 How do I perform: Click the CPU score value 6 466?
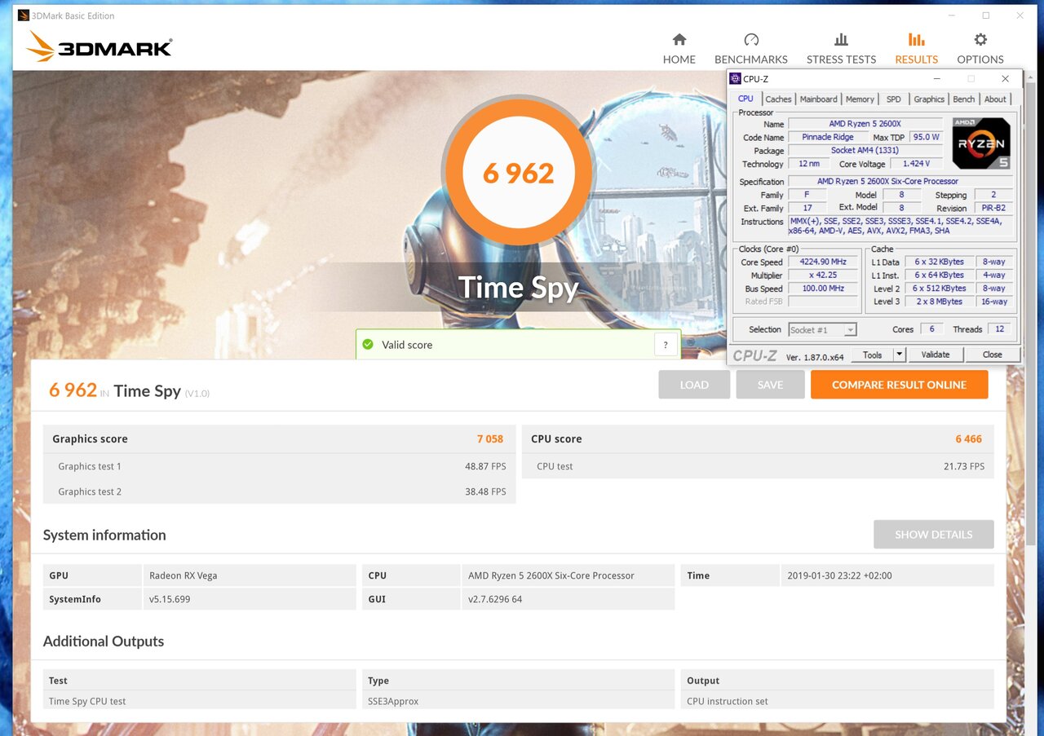968,439
